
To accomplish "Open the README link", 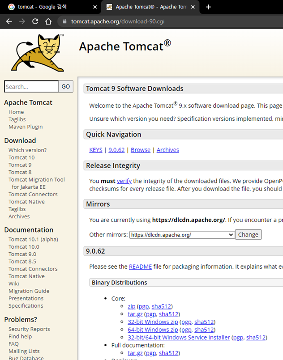I will (140, 267).
